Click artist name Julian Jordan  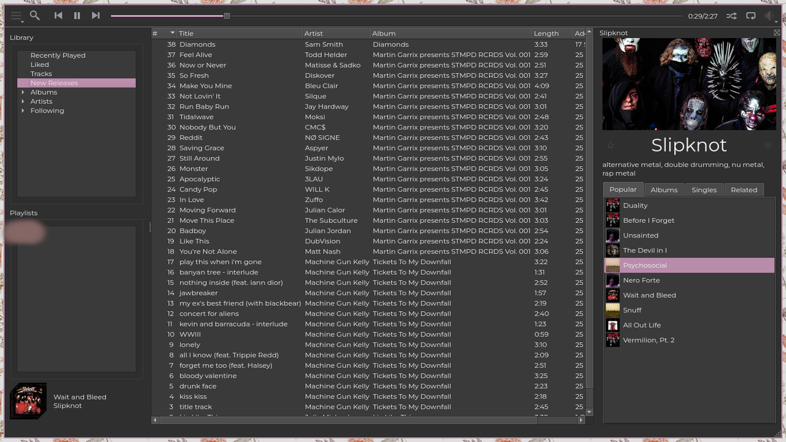pos(328,231)
